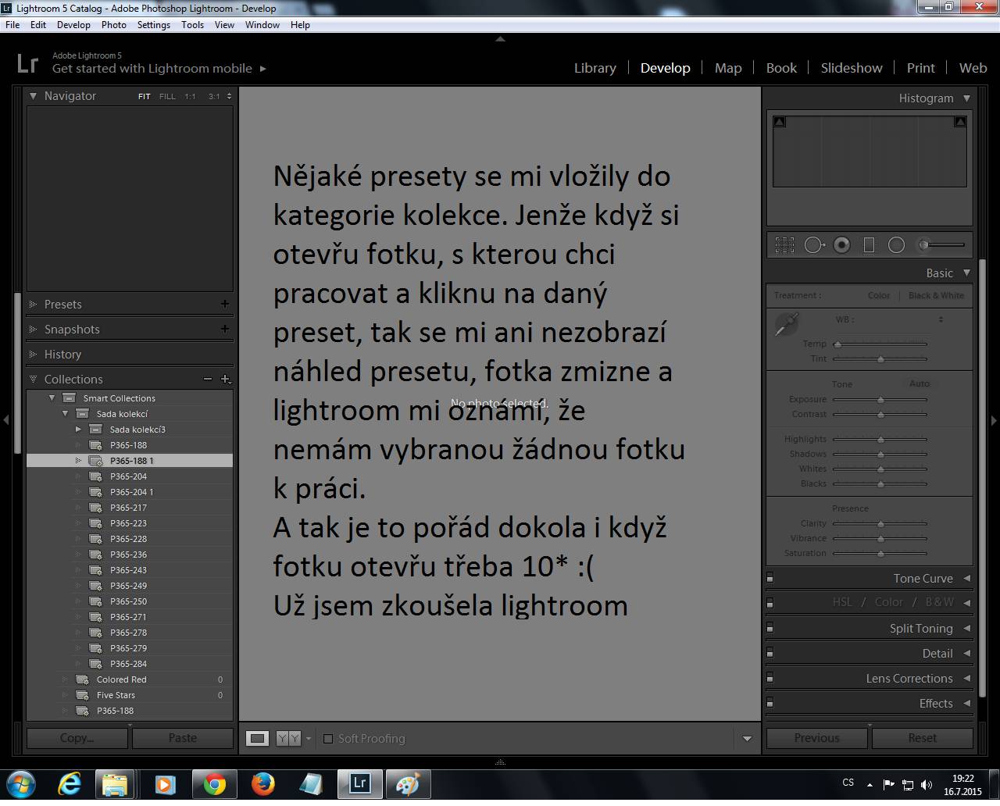Open Google Chrome from taskbar
The image size is (1000, 806).
(x=215, y=784)
